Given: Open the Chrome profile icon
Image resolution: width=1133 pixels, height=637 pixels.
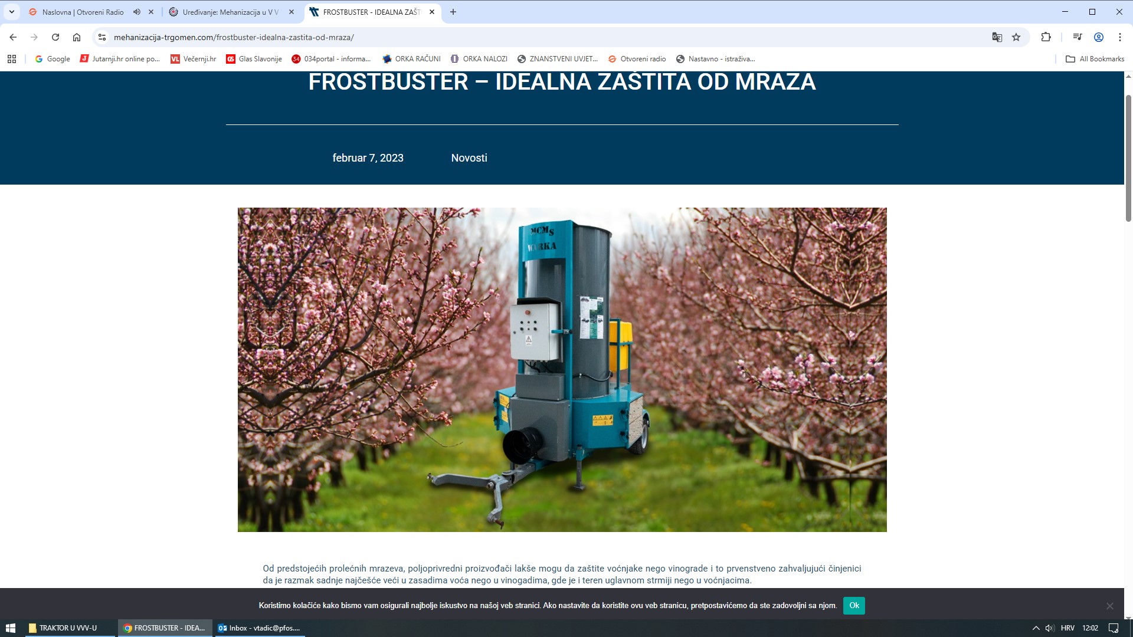Looking at the screenshot, I should 1099,37.
